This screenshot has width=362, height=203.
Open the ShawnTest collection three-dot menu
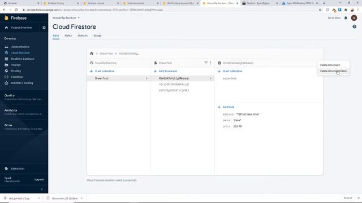[x=210, y=63]
